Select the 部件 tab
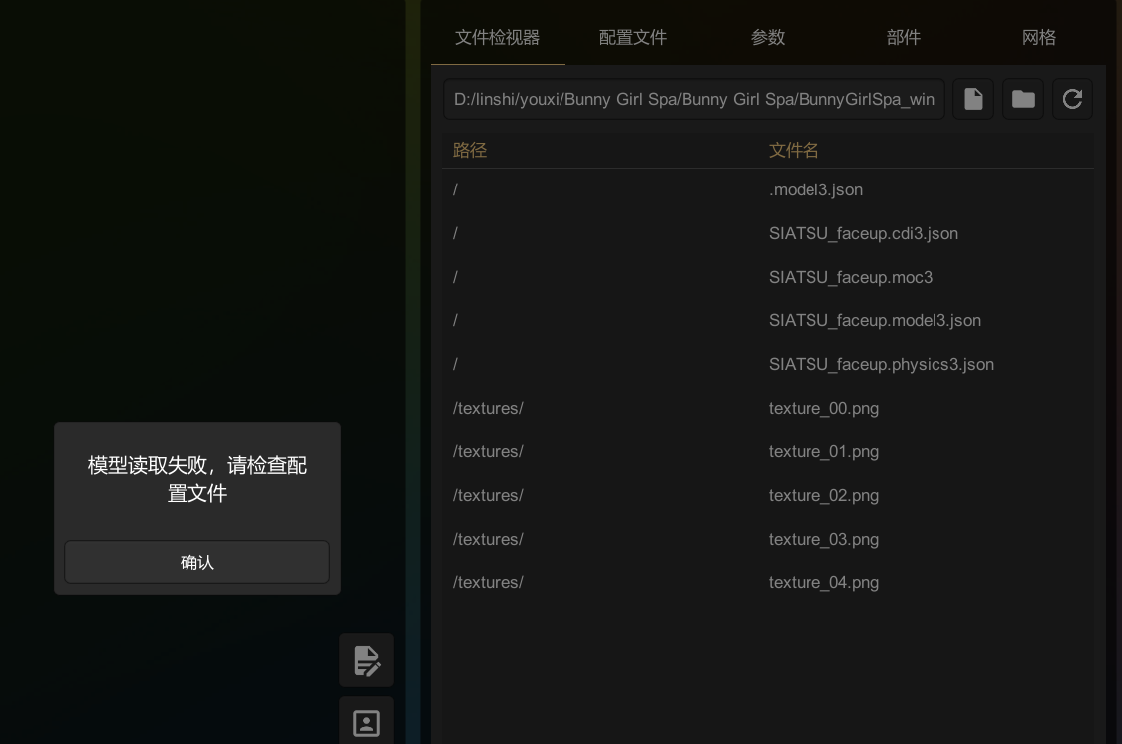This screenshot has width=1122, height=744. point(903,38)
